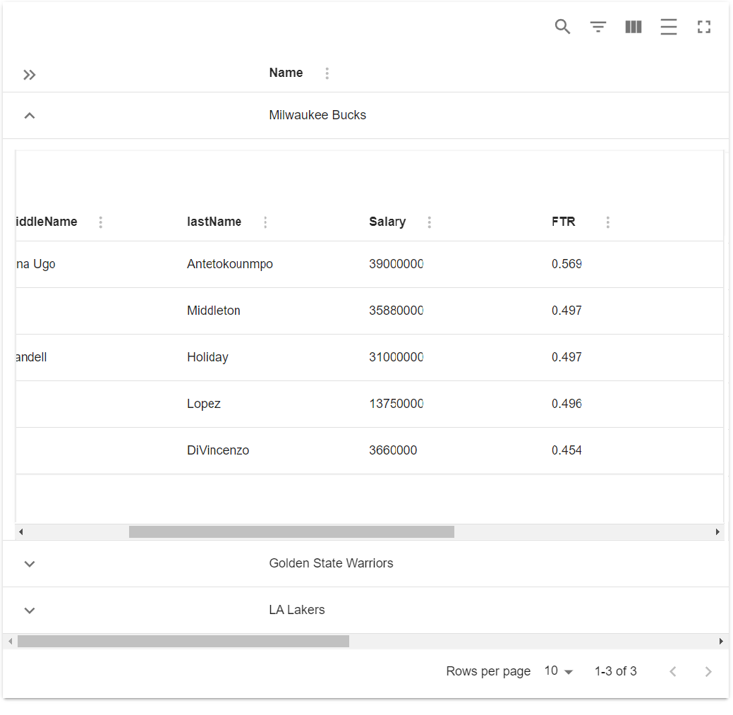The height and width of the screenshot is (715, 733).
Task: Click FTR value 0.454
Action: (x=567, y=450)
